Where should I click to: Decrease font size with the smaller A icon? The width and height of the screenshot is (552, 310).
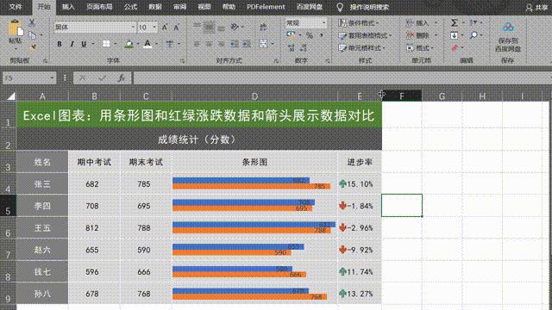pyautogui.click(x=176, y=27)
